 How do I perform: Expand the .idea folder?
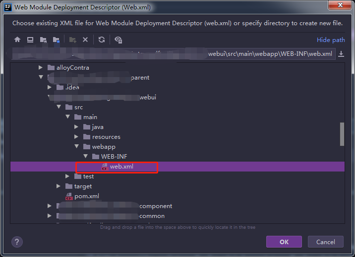50,87
